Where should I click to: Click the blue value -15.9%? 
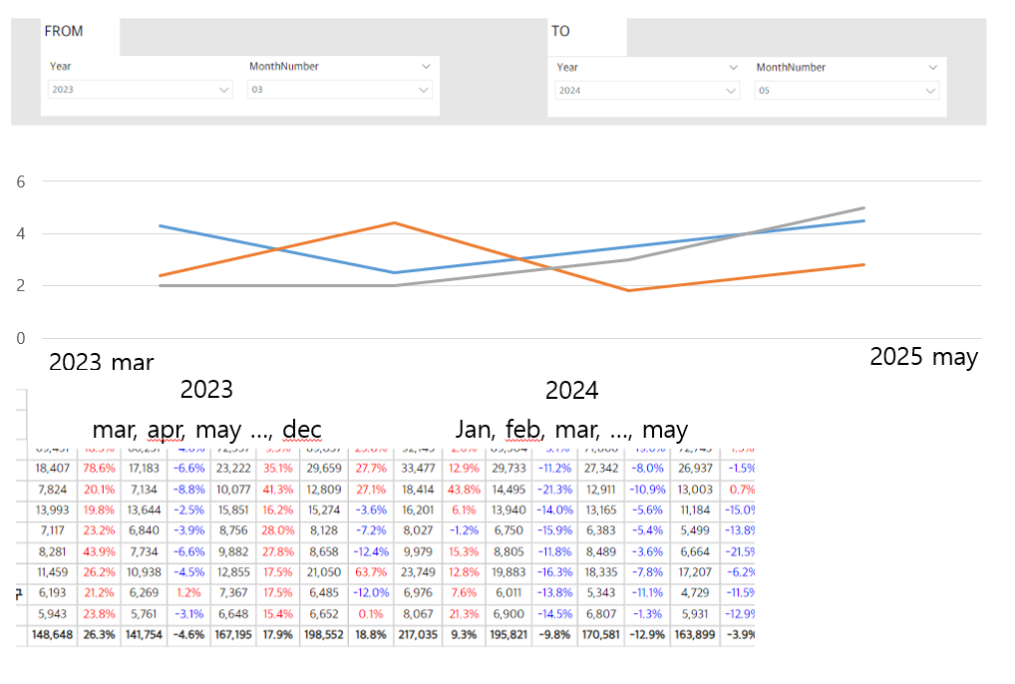[555, 530]
